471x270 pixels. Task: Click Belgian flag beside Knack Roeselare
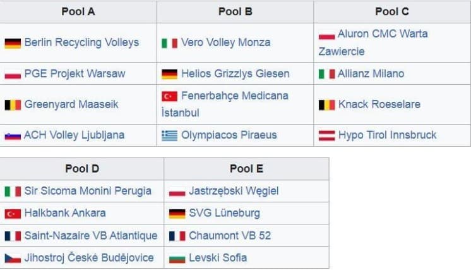point(326,104)
